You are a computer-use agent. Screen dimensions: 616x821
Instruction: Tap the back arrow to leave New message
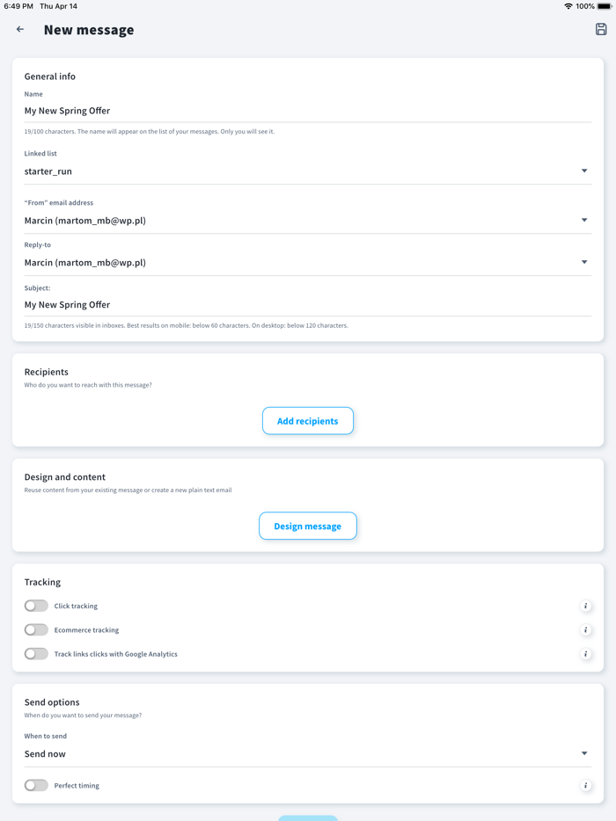[x=19, y=29]
